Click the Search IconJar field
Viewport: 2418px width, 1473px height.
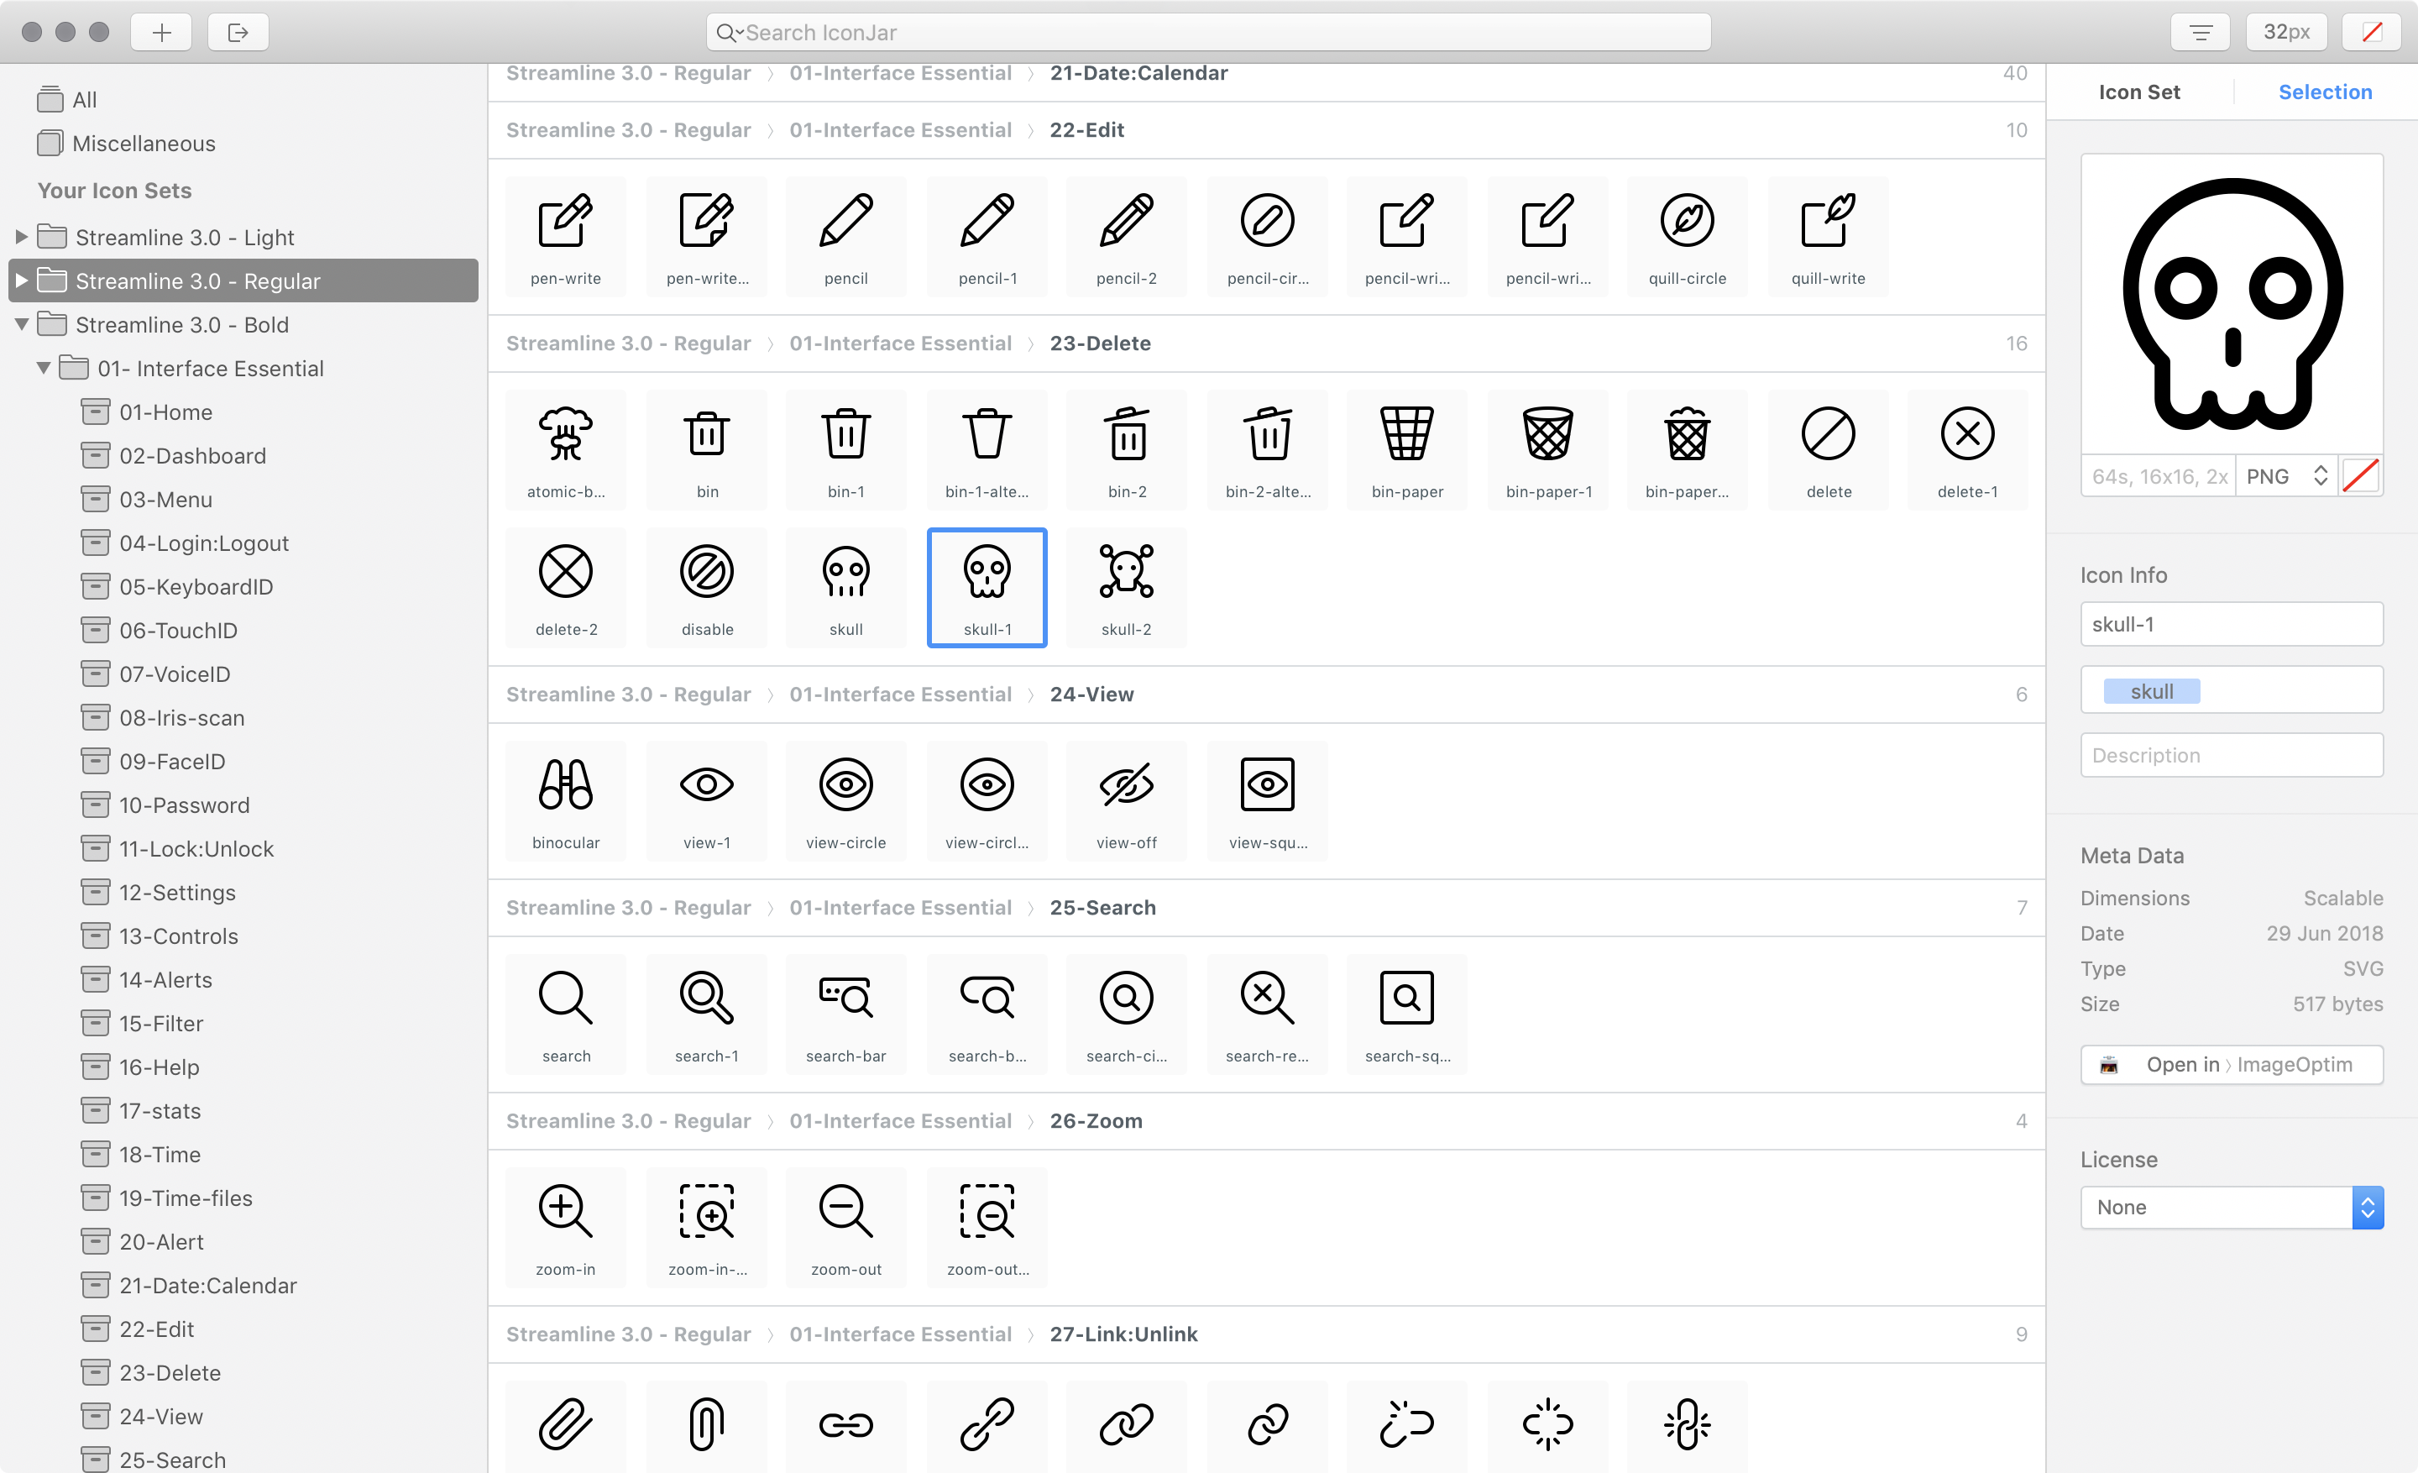tap(1209, 31)
